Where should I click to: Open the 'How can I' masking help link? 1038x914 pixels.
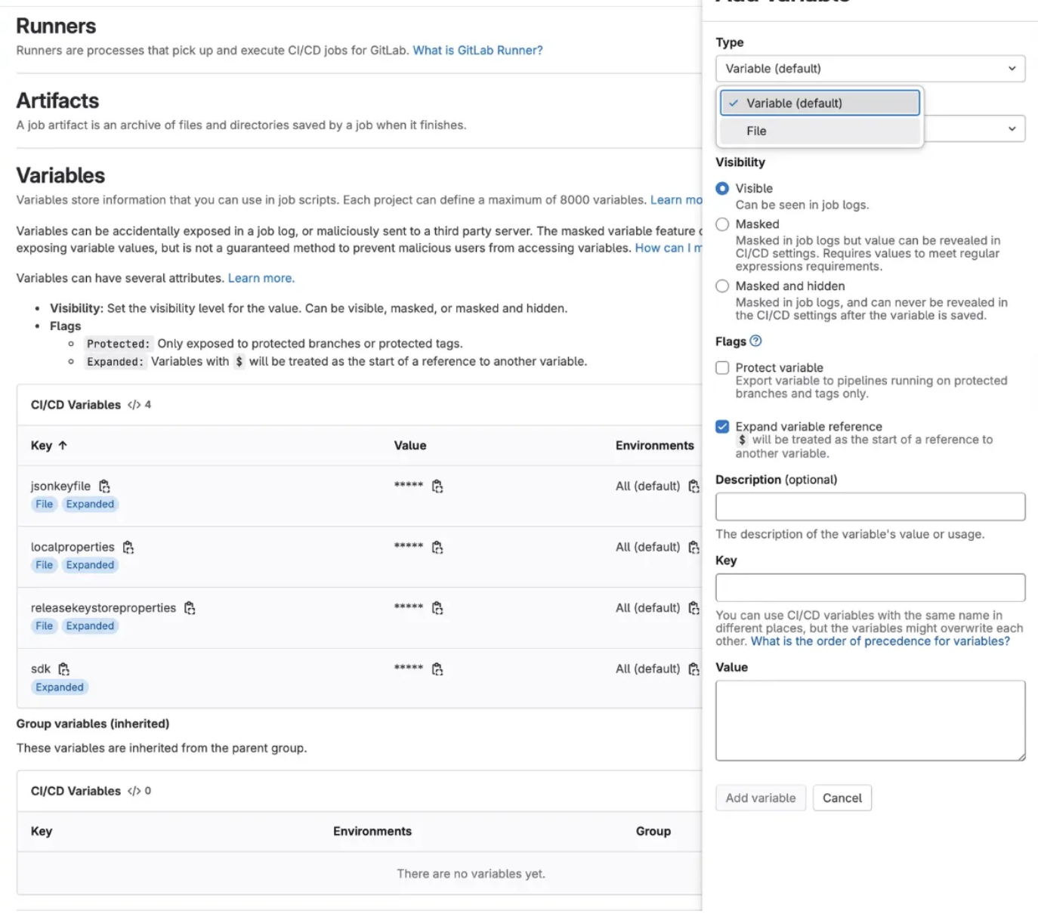click(669, 248)
